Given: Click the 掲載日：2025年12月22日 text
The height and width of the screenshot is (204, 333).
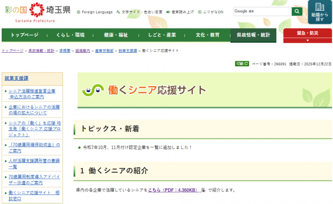Looking at the screenshot, I should click(310, 64).
